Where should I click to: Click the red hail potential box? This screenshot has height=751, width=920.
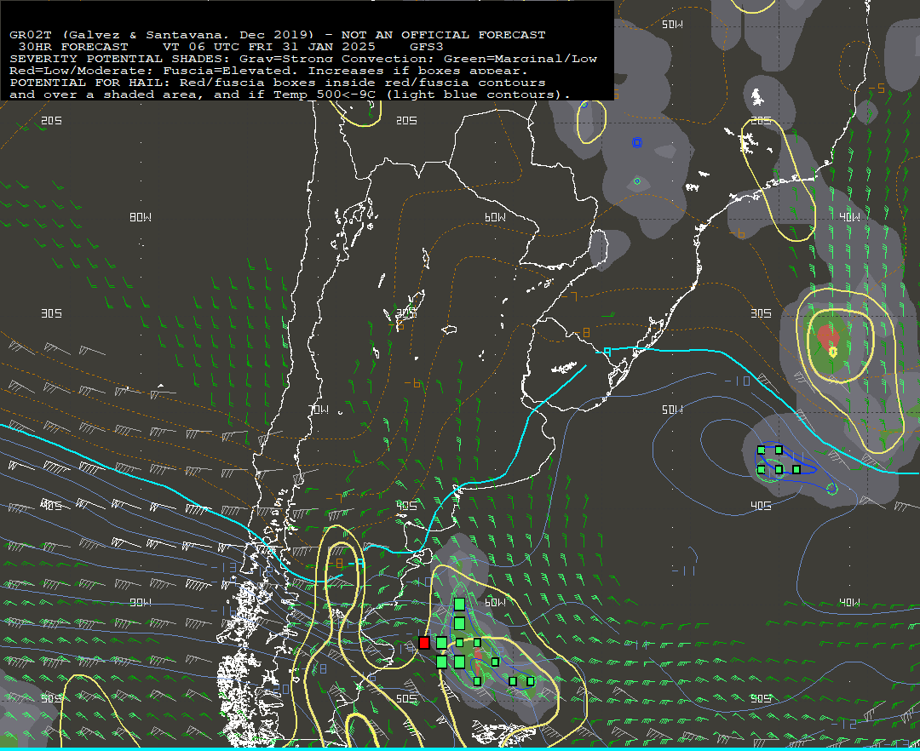coord(423,643)
